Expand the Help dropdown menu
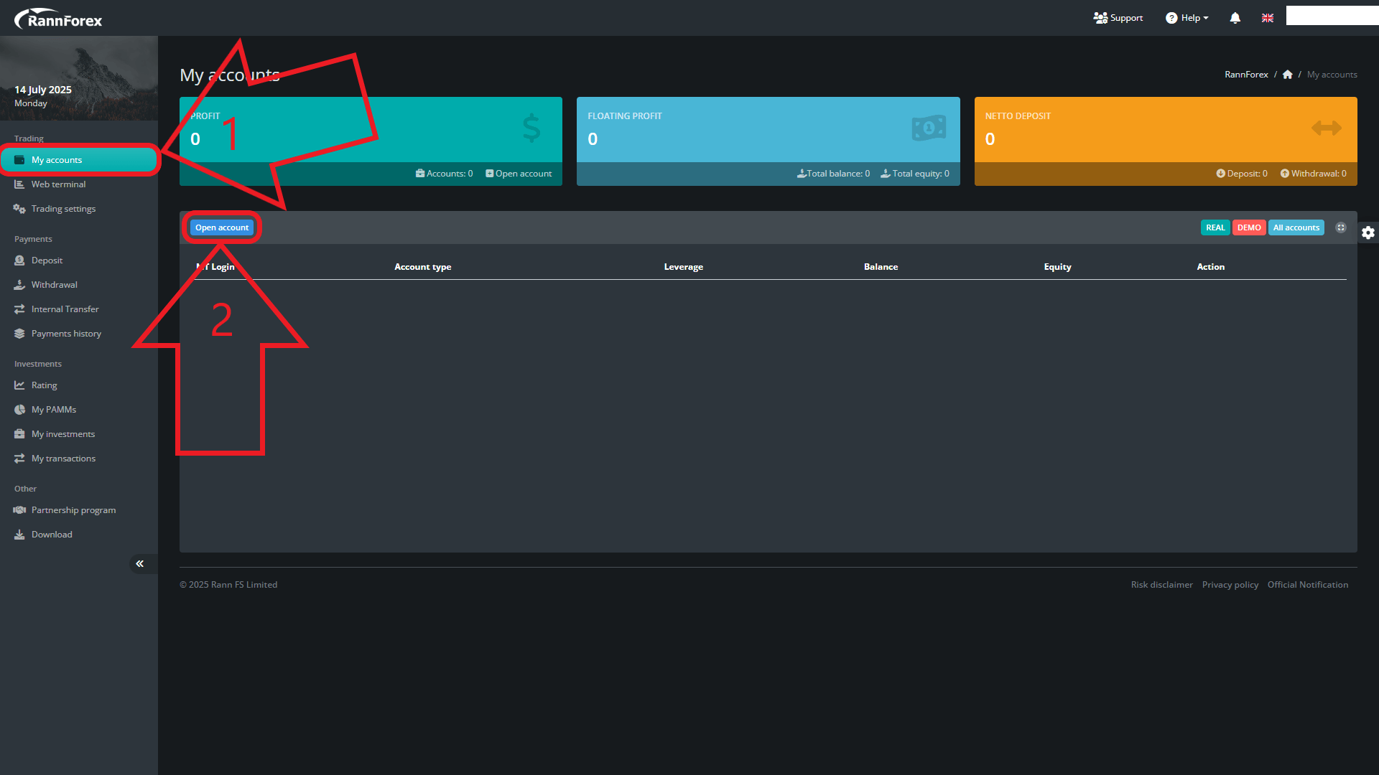1379x775 pixels. 1187,18
